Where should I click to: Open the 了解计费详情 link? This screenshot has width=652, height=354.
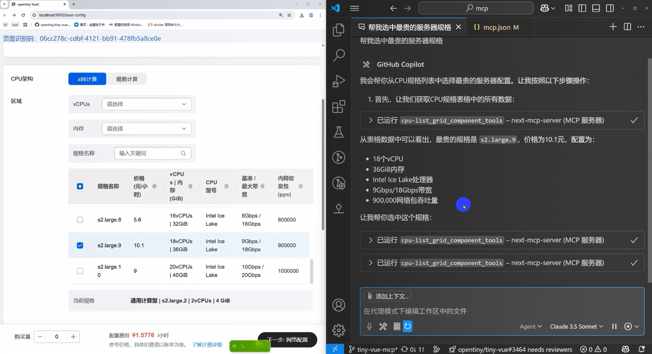tap(207, 344)
